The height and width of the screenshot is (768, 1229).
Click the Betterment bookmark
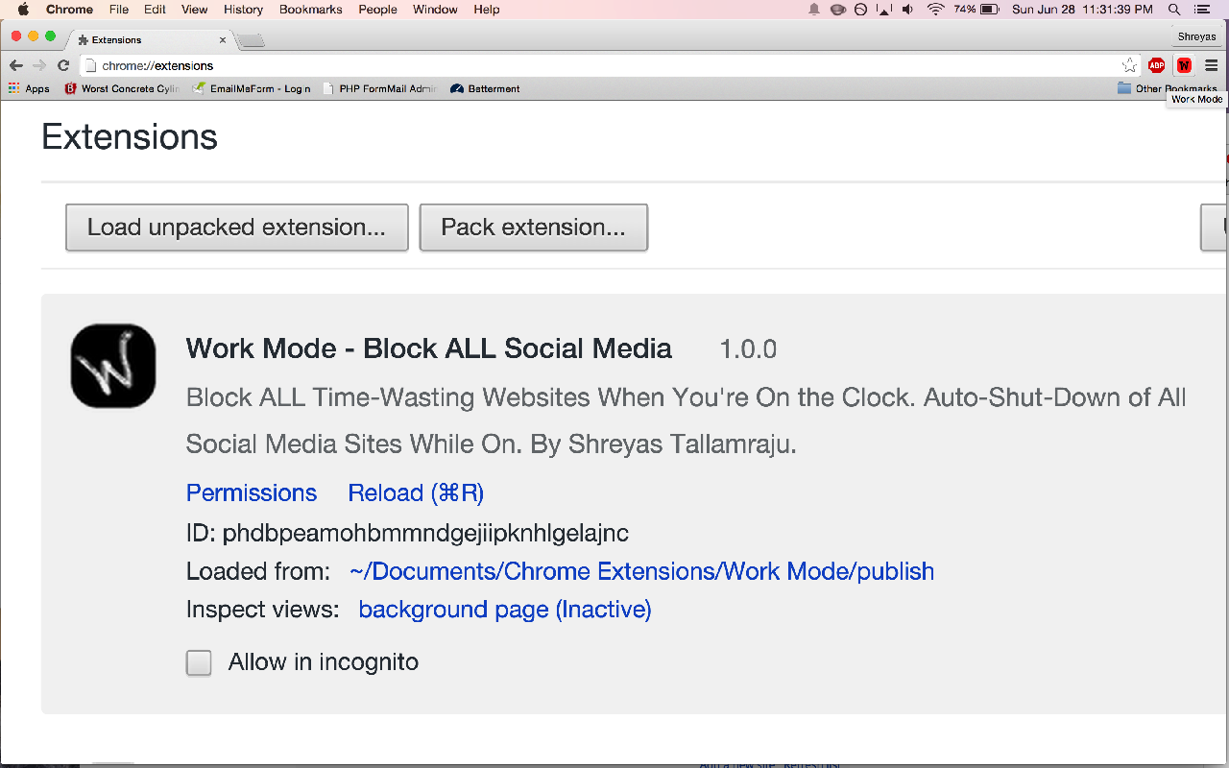485,87
